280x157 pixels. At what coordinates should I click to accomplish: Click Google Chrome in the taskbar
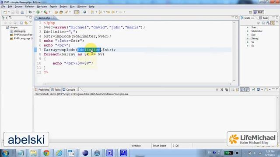click(46, 153)
